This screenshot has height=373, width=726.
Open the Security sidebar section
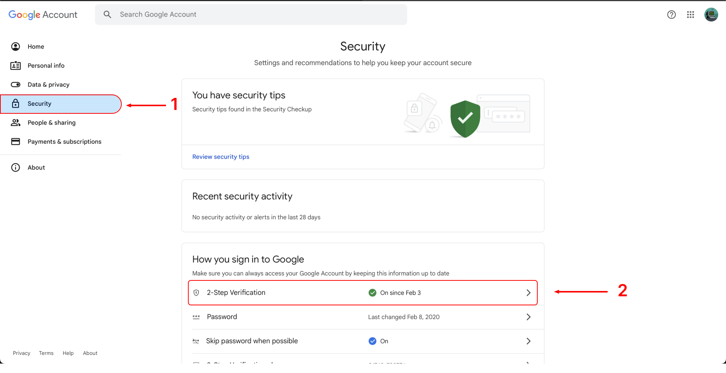(39, 104)
